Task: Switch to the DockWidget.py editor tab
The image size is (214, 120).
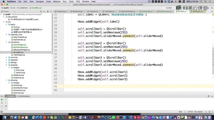Action: point(147,11)
